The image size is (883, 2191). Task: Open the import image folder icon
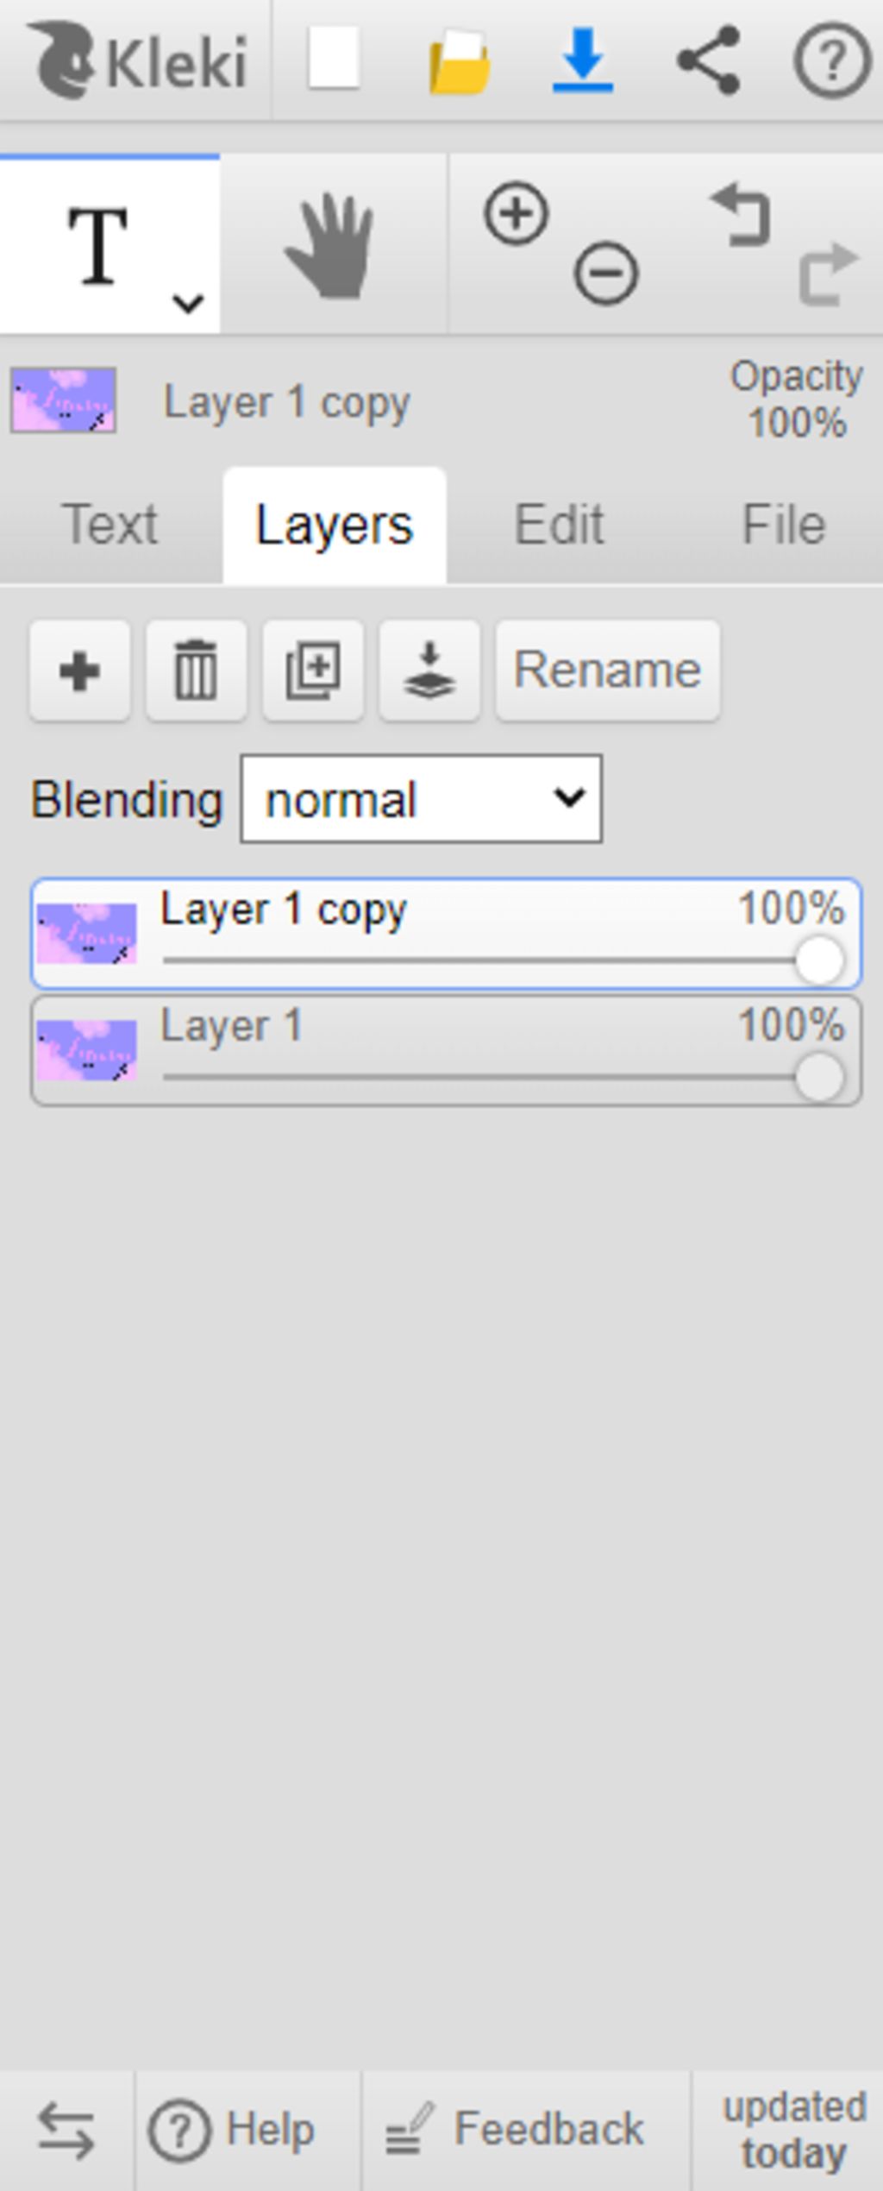[x=460, y=60]
